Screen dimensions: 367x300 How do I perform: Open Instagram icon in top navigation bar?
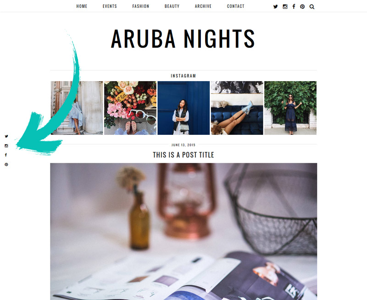[x=285, y=6]
